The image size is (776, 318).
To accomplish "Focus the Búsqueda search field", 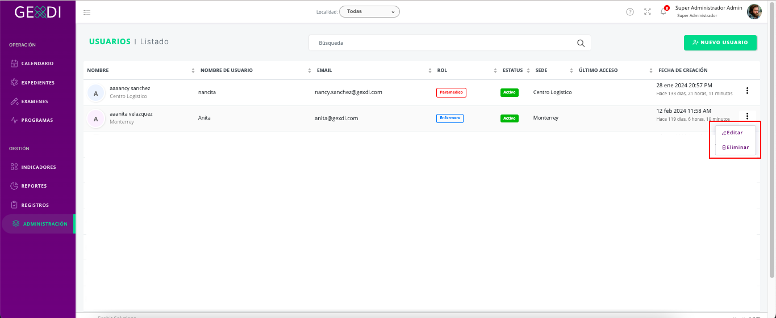I will pyautogui.click(x=449, y=43).
